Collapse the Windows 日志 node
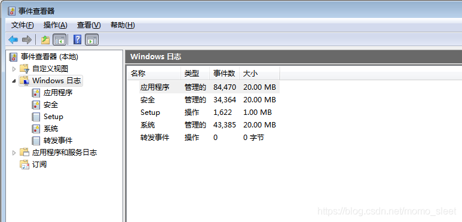 tap(14, 81)
